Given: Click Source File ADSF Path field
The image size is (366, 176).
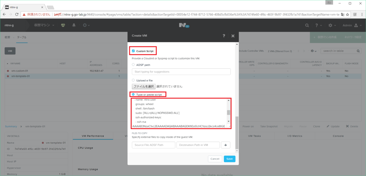Looking at the screenshot, I should coord(153,145).
